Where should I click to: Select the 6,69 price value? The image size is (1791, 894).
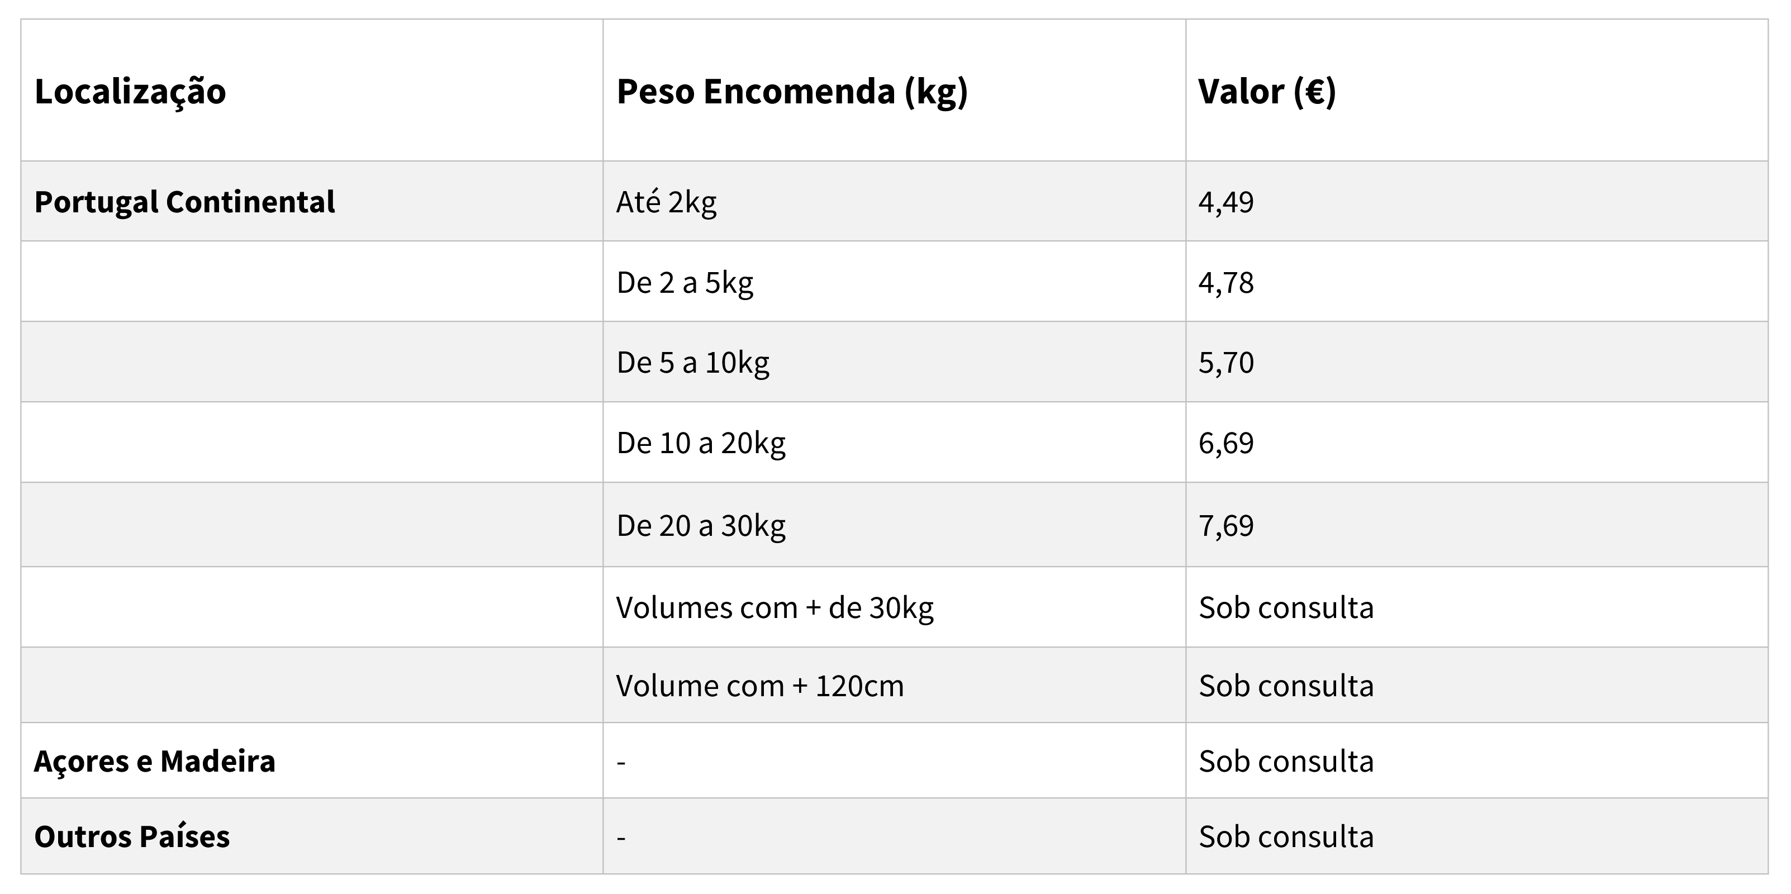pos(1225,443)
